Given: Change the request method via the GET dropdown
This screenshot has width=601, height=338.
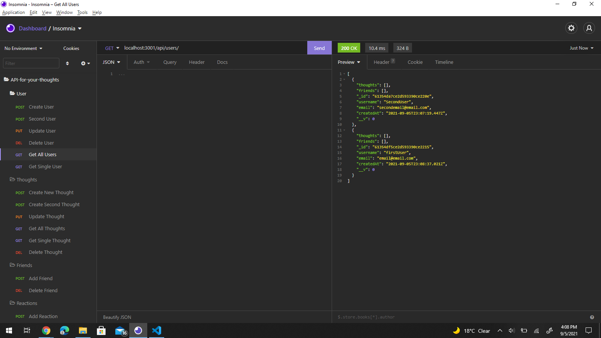Looking at the screenshot, I should click(x=111, y=48).
